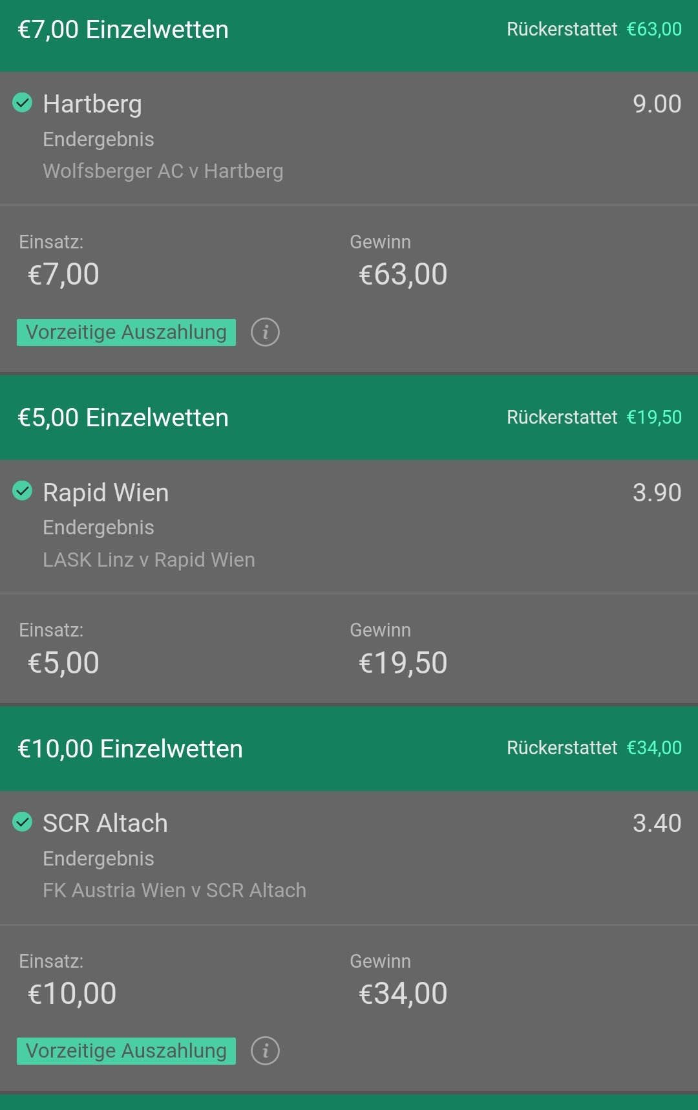Open the FK Austria Wien v SCR Altach match
Image resolution: width=698 pixels, height=1110 pixels.
pyautogui.click(x=174, y=891)
